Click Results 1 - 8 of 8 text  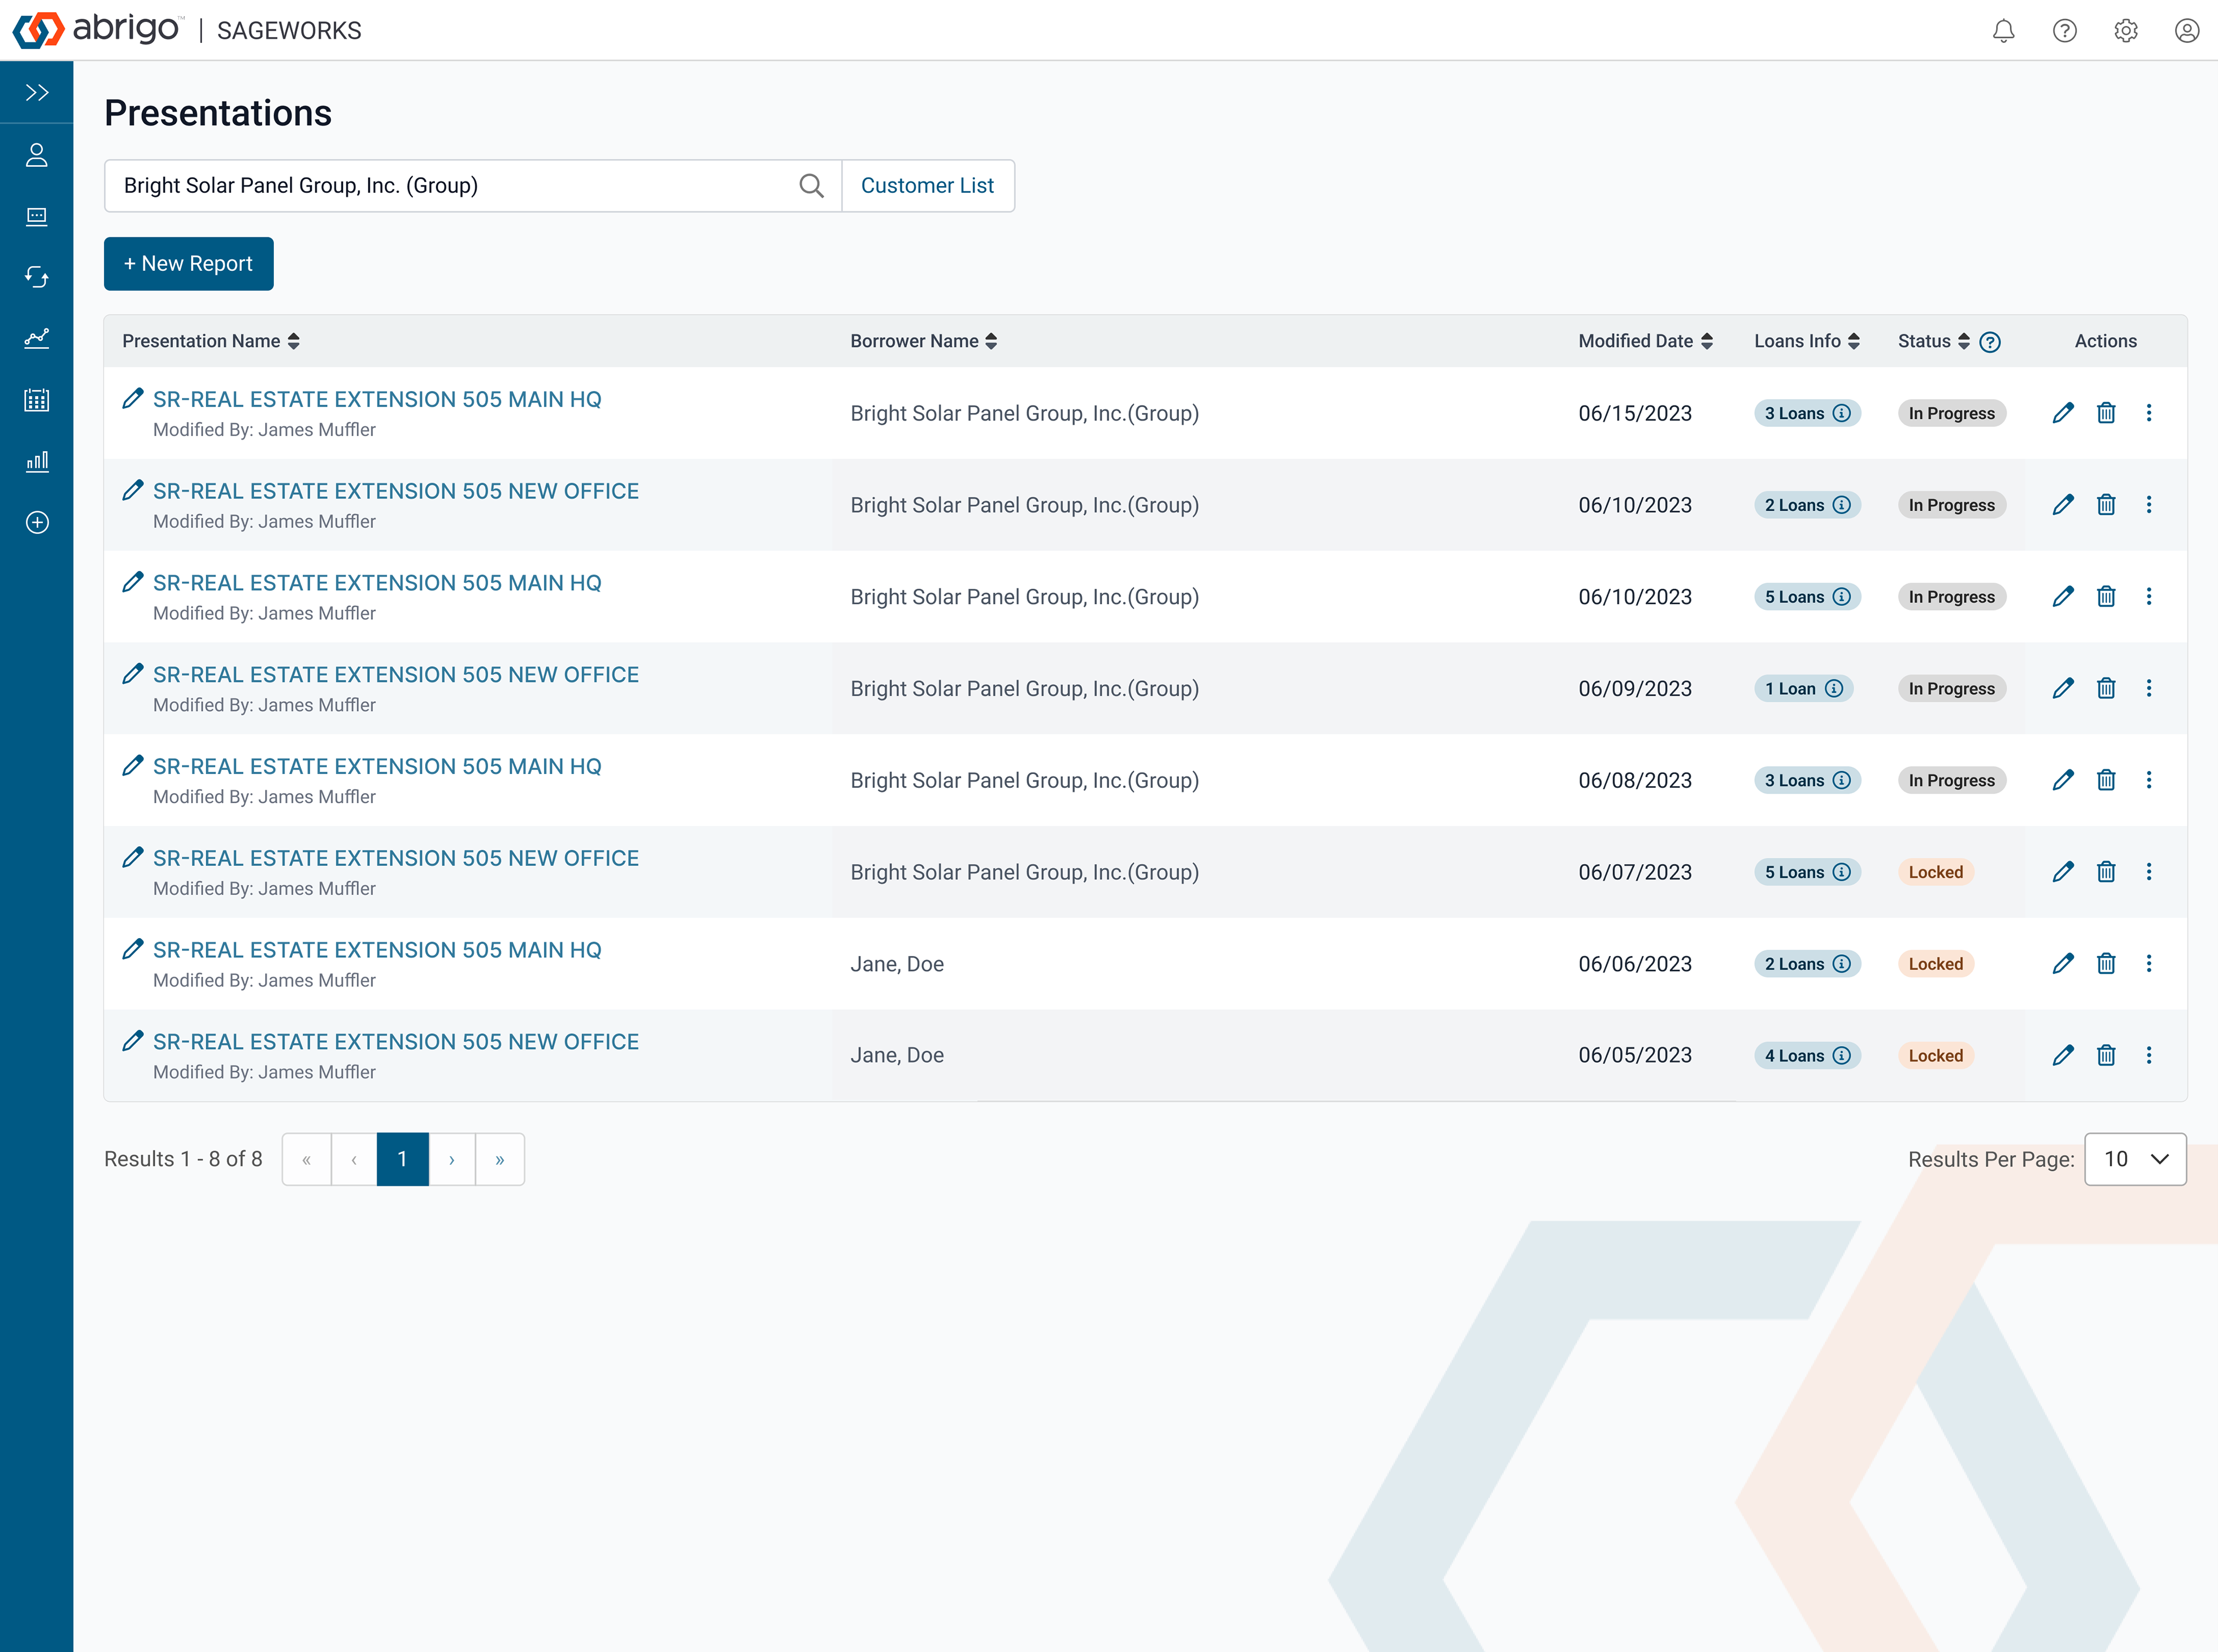click(183, 1159)
